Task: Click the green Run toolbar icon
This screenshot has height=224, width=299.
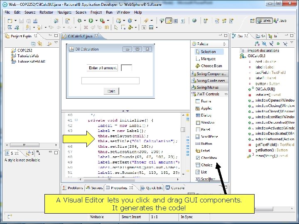Action: pos(91,21)
